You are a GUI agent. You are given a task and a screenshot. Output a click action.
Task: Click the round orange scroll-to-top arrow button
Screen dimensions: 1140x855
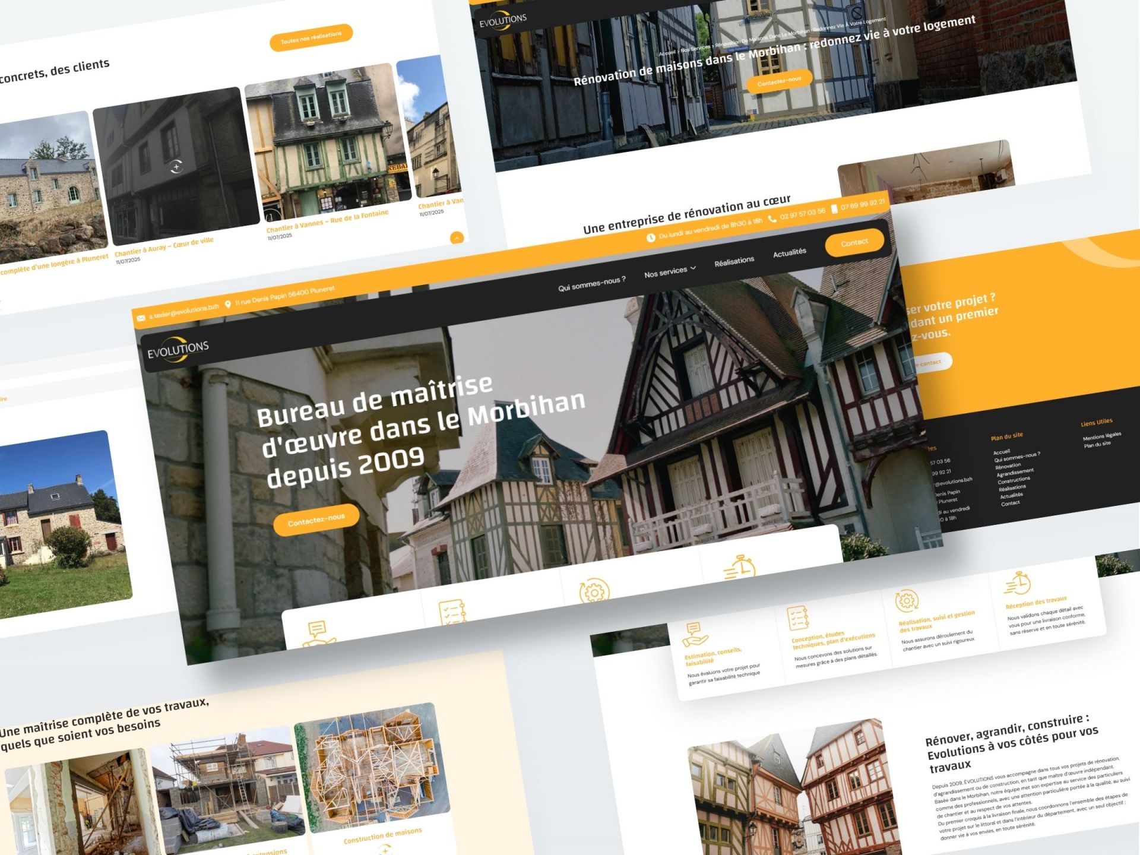click(457, 237)
